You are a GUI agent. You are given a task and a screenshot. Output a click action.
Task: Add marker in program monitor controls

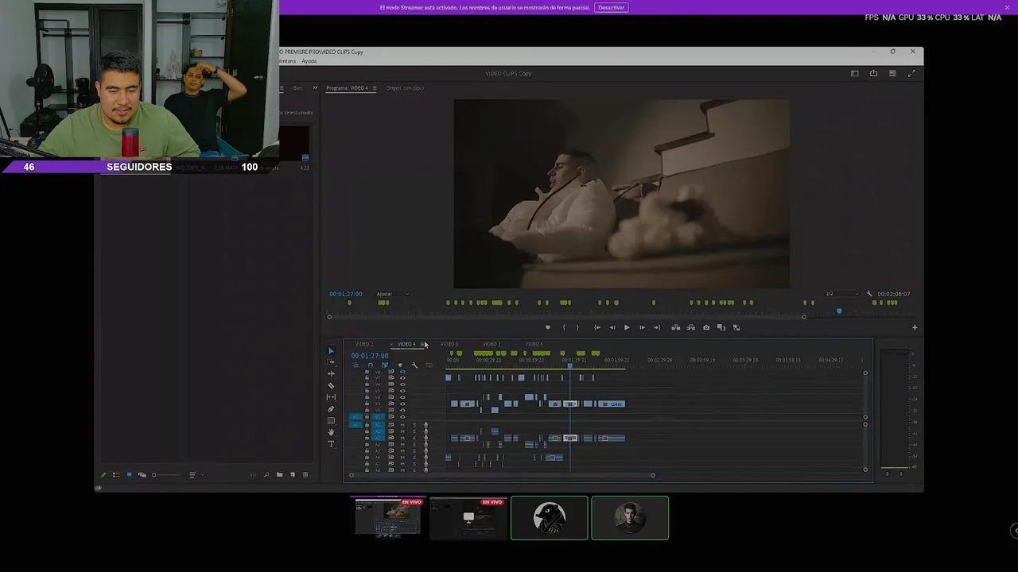click(547, 327)
